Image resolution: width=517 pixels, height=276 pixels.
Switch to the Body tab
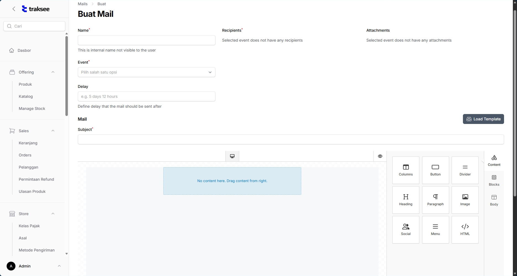click(x=494, y=200)
